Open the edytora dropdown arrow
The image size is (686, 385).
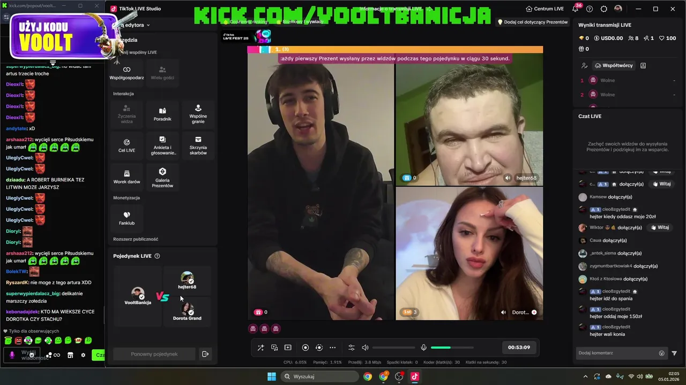click(148, 25)
